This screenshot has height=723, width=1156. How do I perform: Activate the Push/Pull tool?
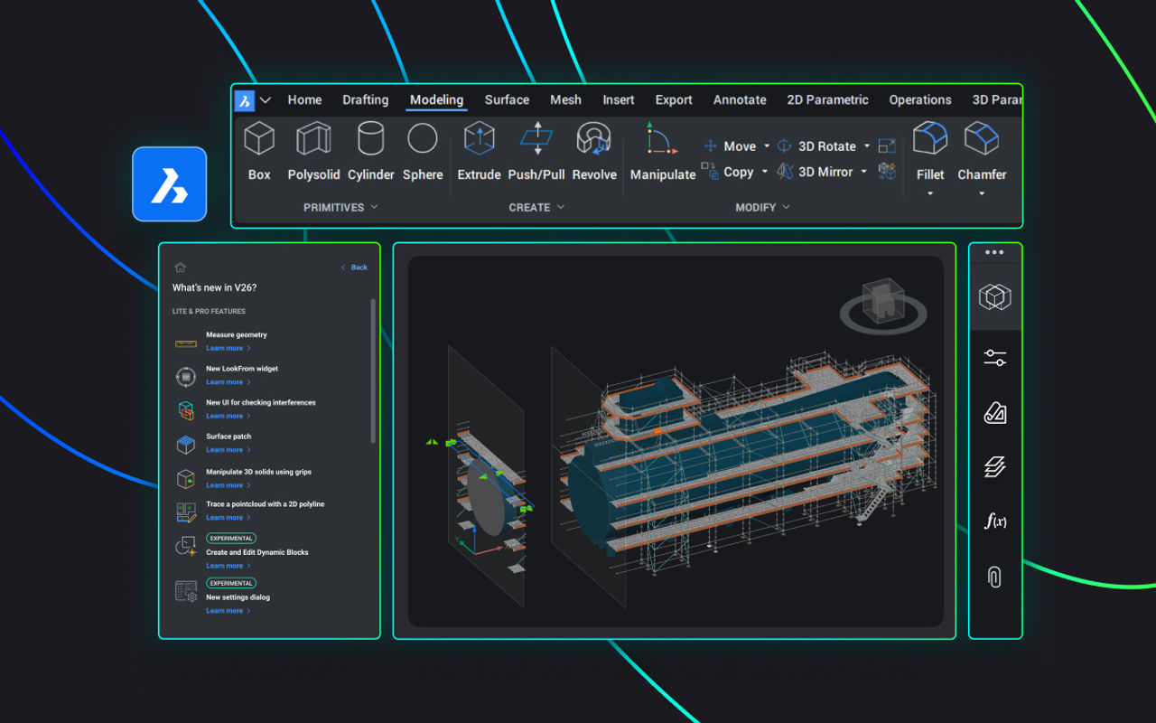pos(536,151)
